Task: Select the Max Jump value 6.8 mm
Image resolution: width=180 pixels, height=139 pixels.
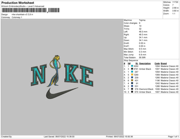Action: tap(142, 55)
